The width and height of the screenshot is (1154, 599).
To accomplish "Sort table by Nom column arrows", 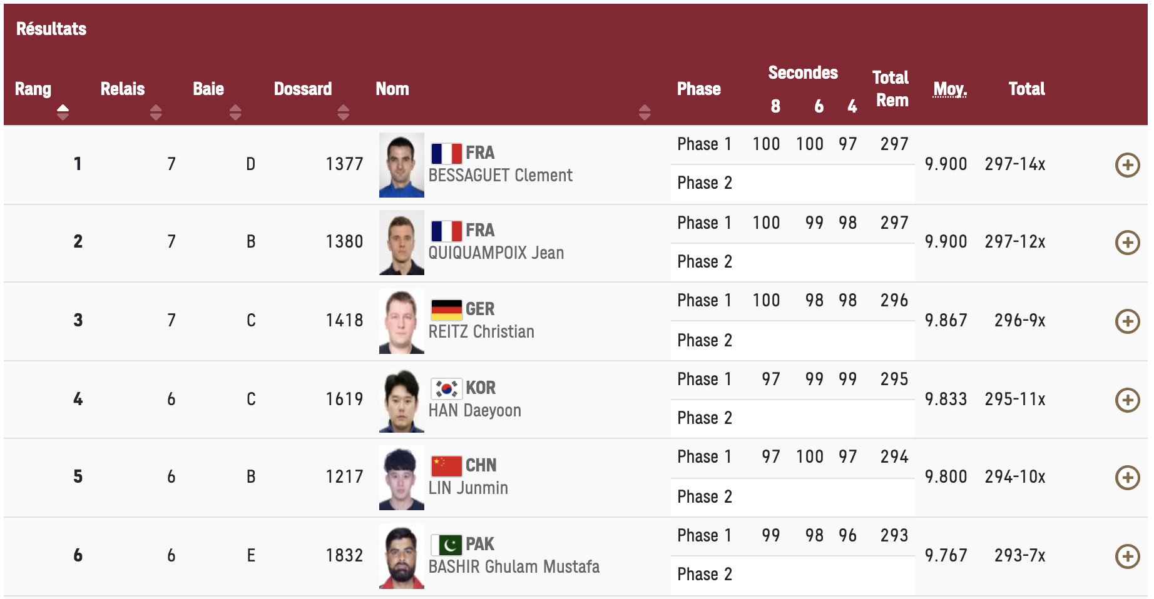I will click(x=645, y=113).
